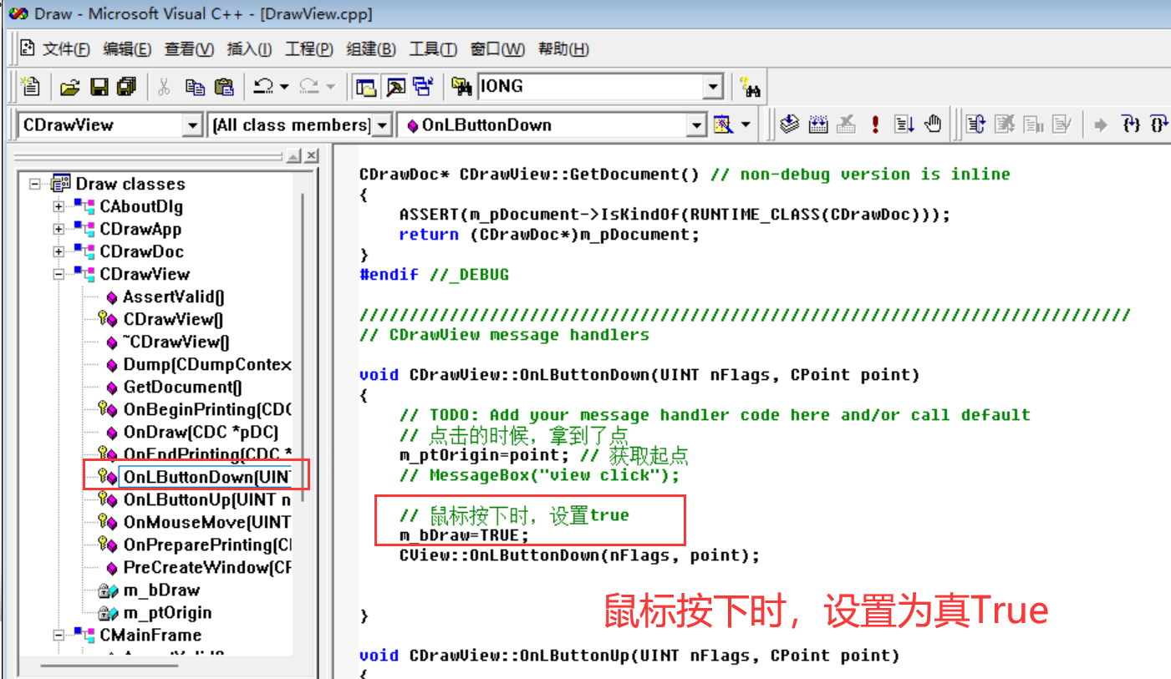Click the Open file folder icon
The width and height of the screenshot is (1171, 679).
tap(70, 86)
